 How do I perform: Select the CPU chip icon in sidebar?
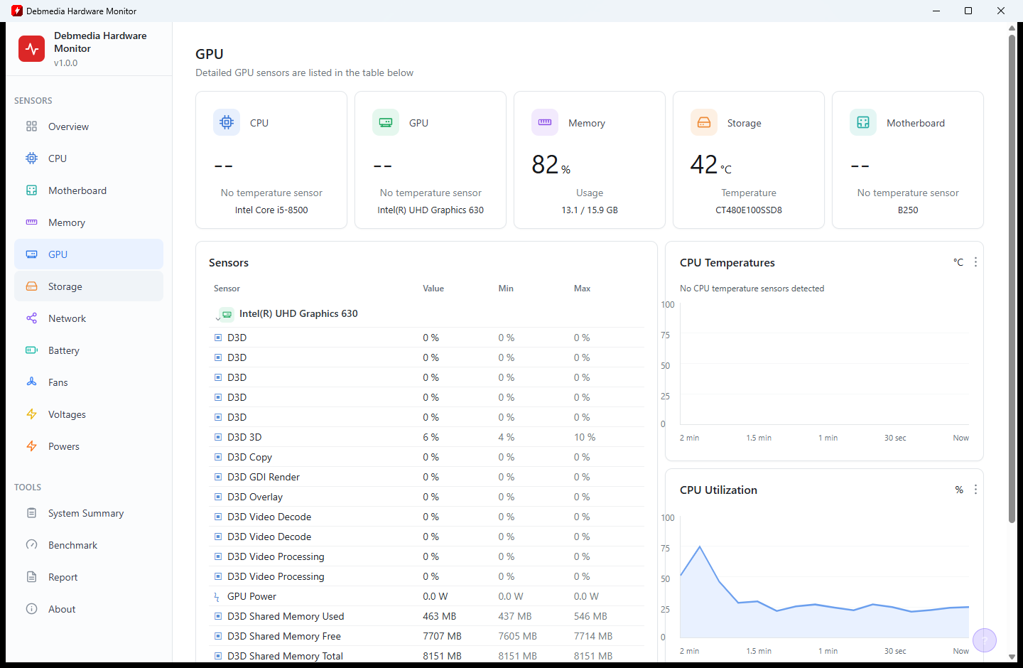31,158
